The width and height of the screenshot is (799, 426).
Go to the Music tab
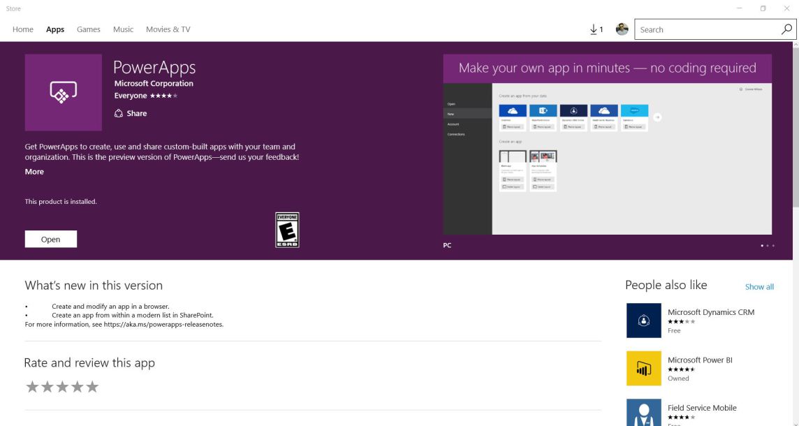pyautogui.click(x=124, y=29)
